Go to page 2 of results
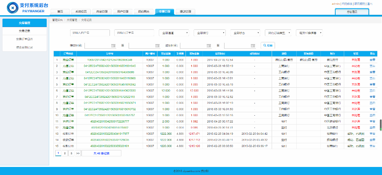This screenshot has width=382, height=175. tap(65, 153)
